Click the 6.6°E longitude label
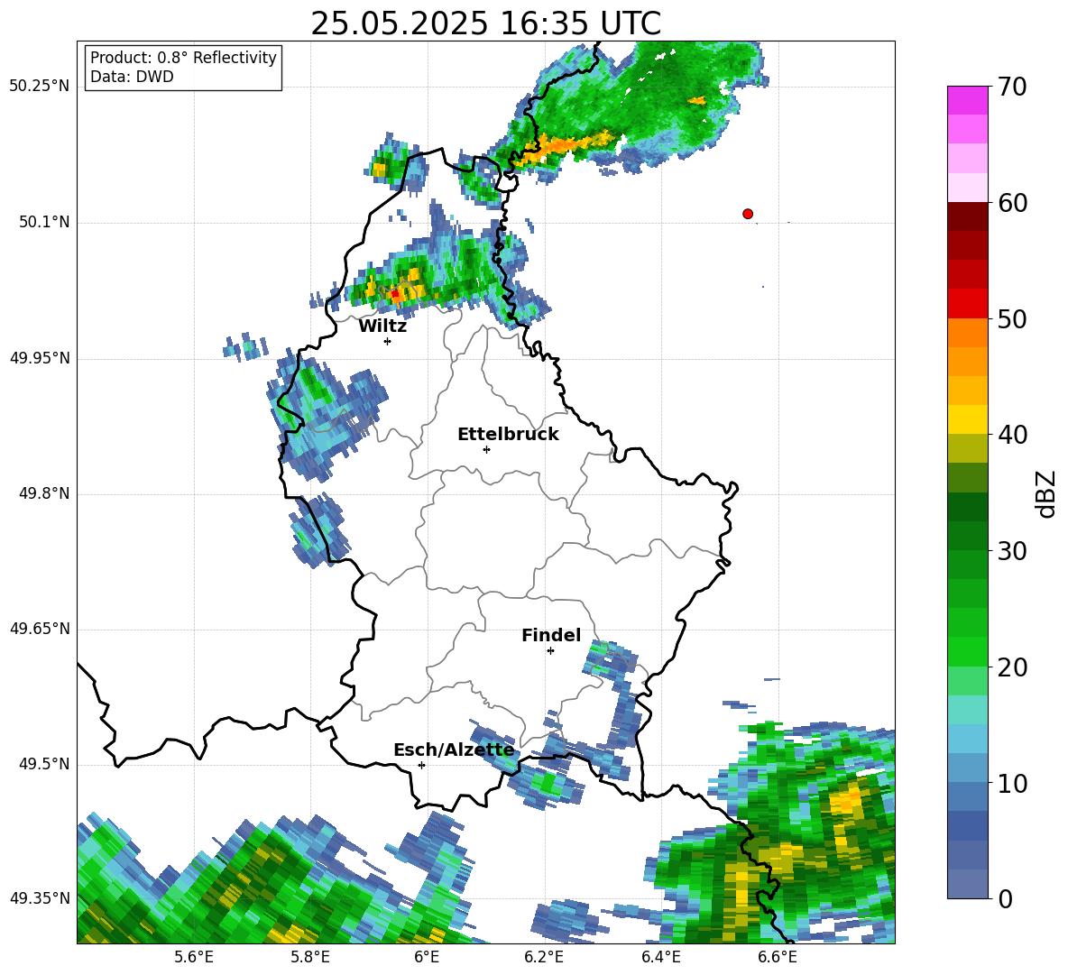Screen dimensions: 1068x975 click(778, 957)
